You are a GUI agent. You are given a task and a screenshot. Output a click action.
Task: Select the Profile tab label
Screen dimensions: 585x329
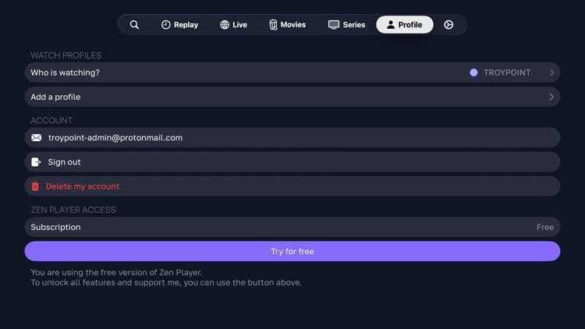click(x=410, y=25)
